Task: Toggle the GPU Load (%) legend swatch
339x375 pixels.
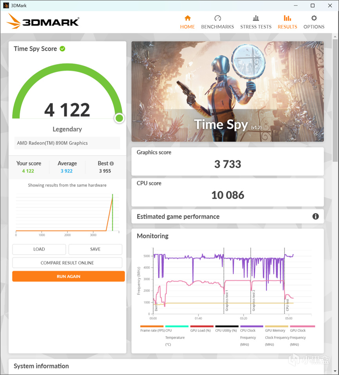Action: pyautogui.click(x=202, y=326)
